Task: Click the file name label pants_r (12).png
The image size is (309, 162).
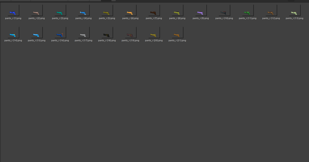Action: (x=271, y=18)
